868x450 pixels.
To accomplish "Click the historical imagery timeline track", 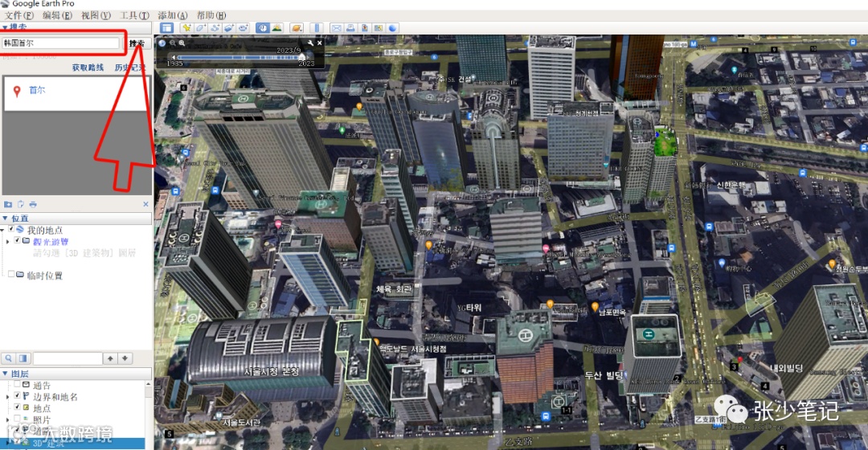I will click(240, 57).
